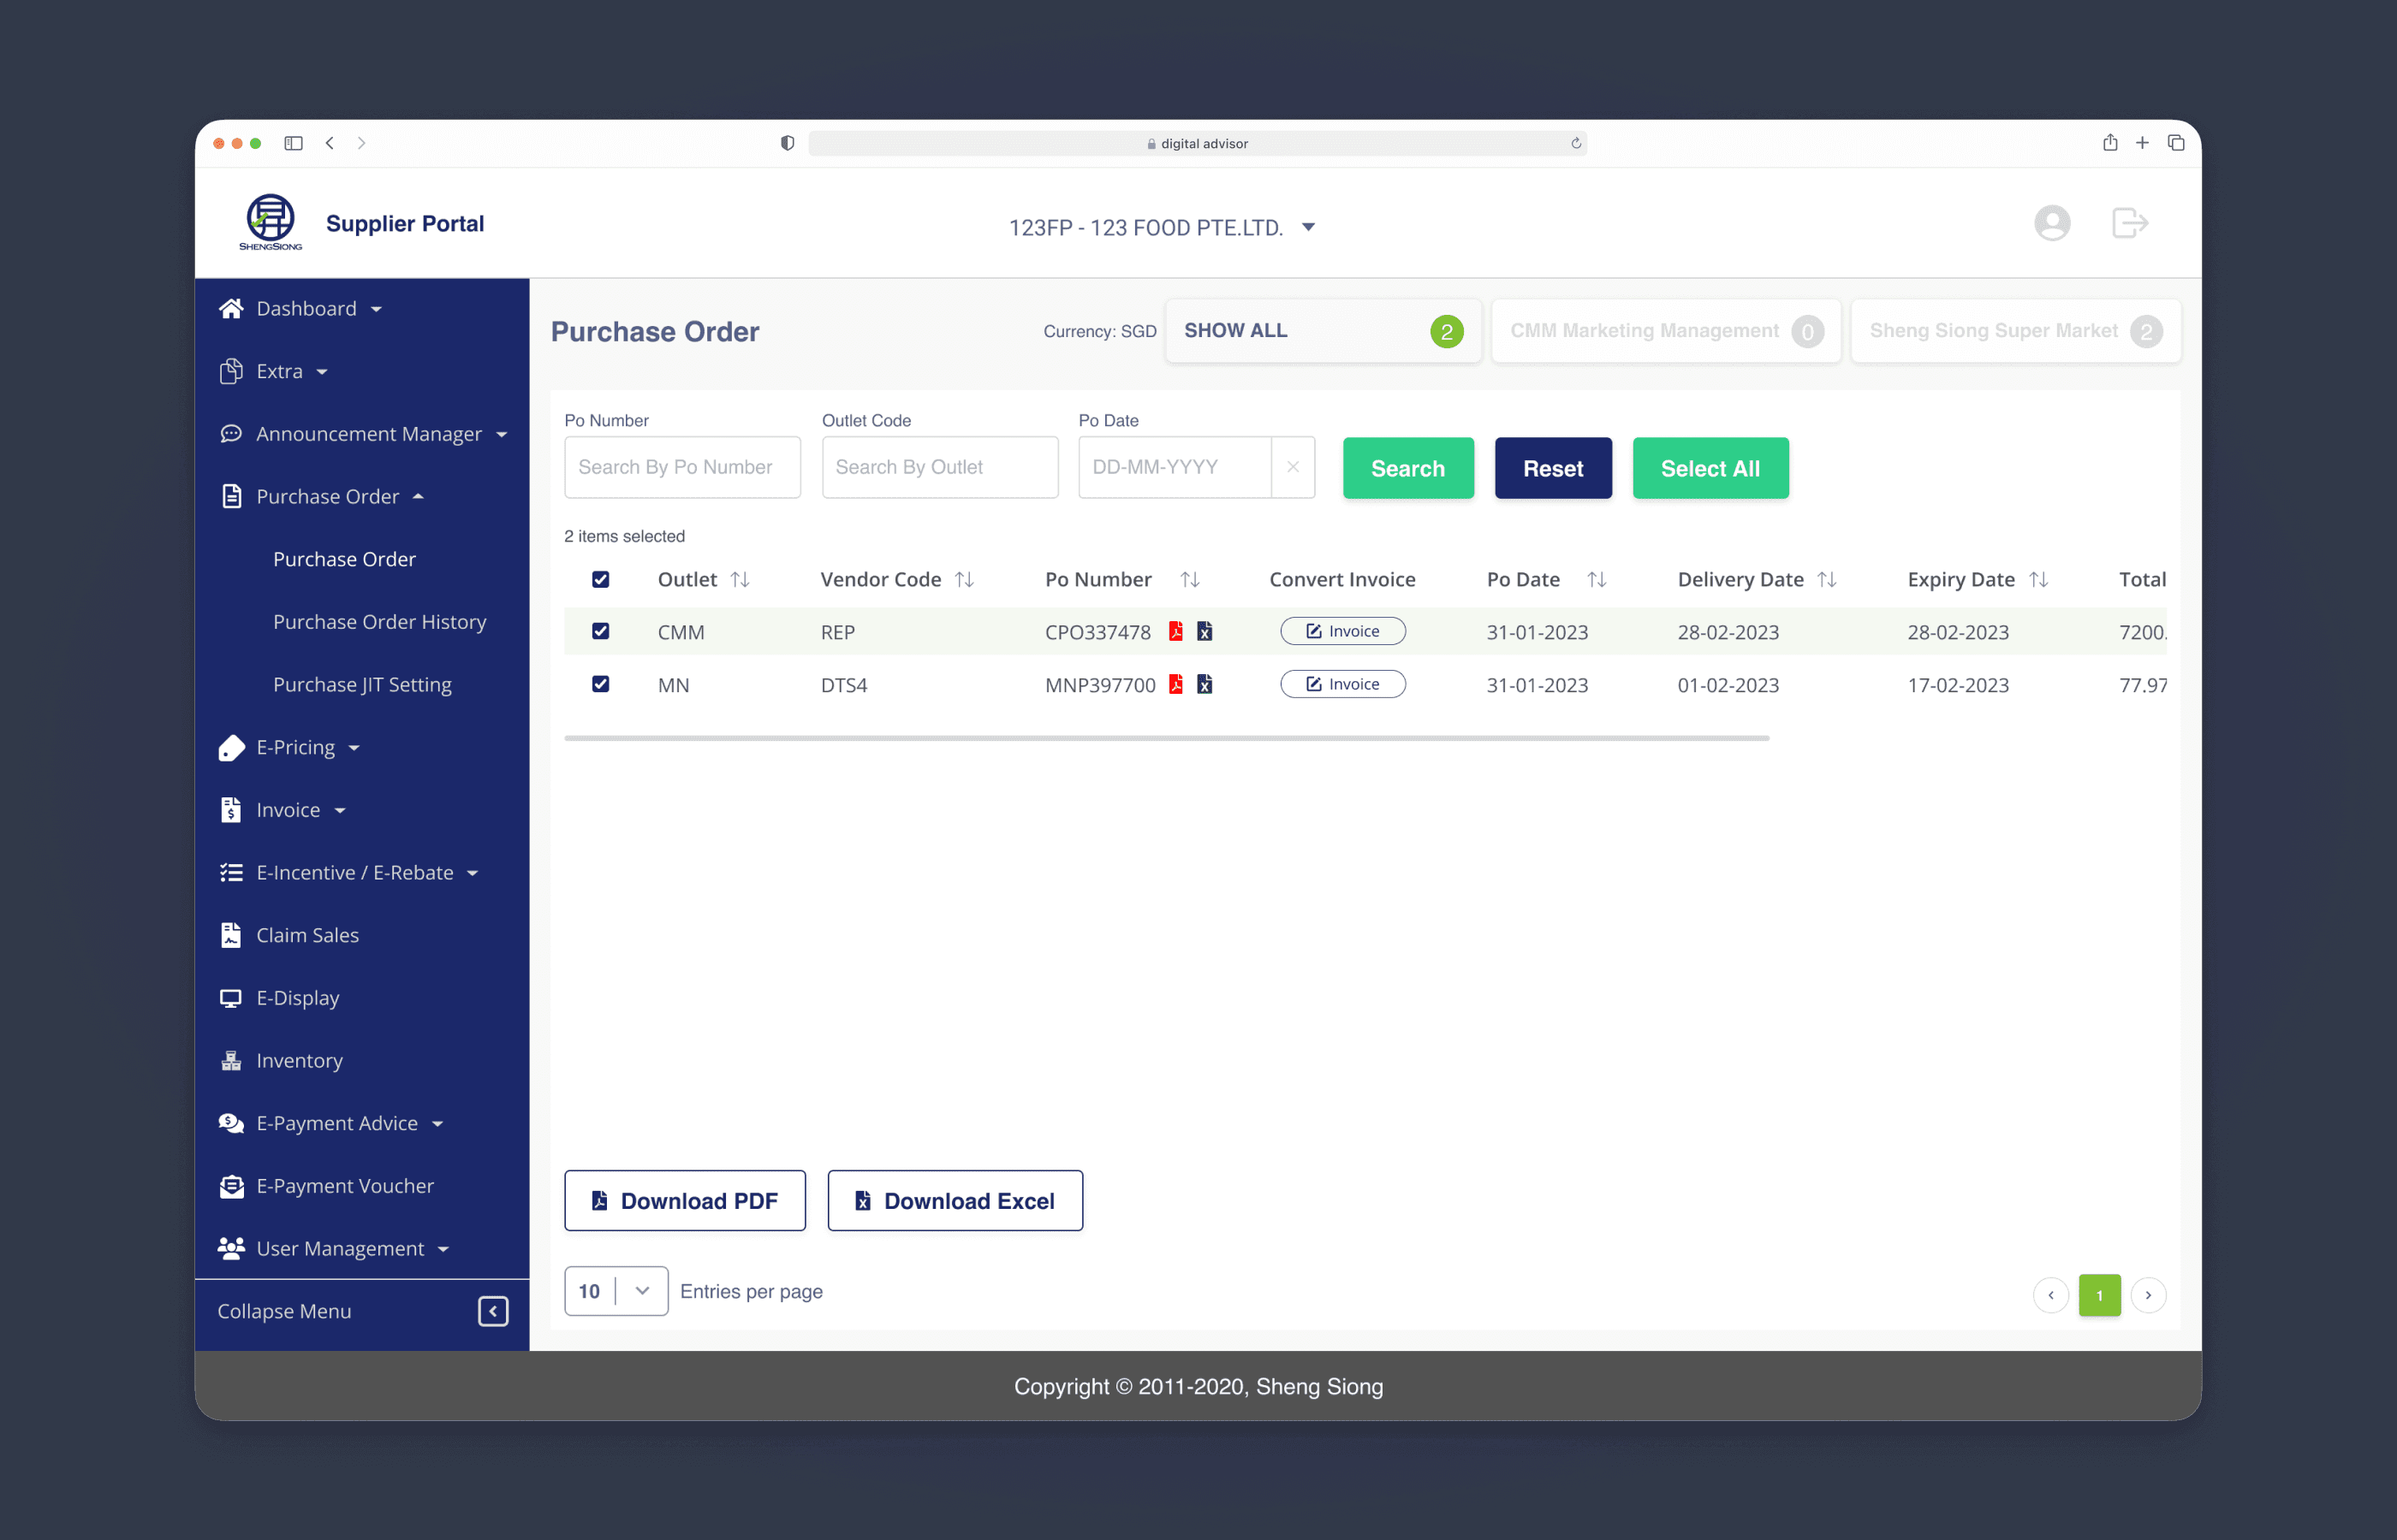Reload the page in the browser
Screen dimensions: 2397x1540
[x=1576, y=143]
